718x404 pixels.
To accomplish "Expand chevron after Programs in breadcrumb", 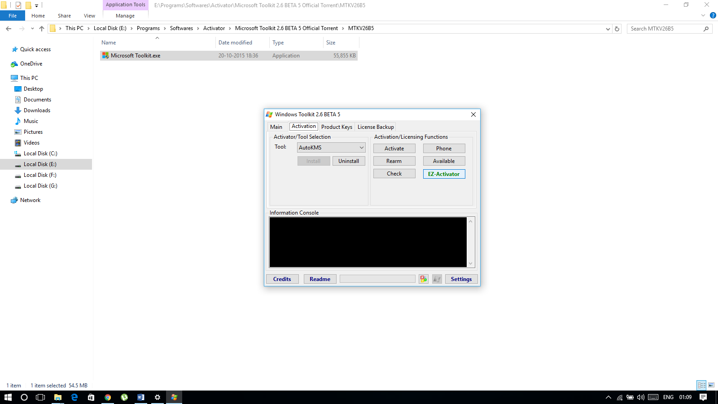I will point(165,28).
